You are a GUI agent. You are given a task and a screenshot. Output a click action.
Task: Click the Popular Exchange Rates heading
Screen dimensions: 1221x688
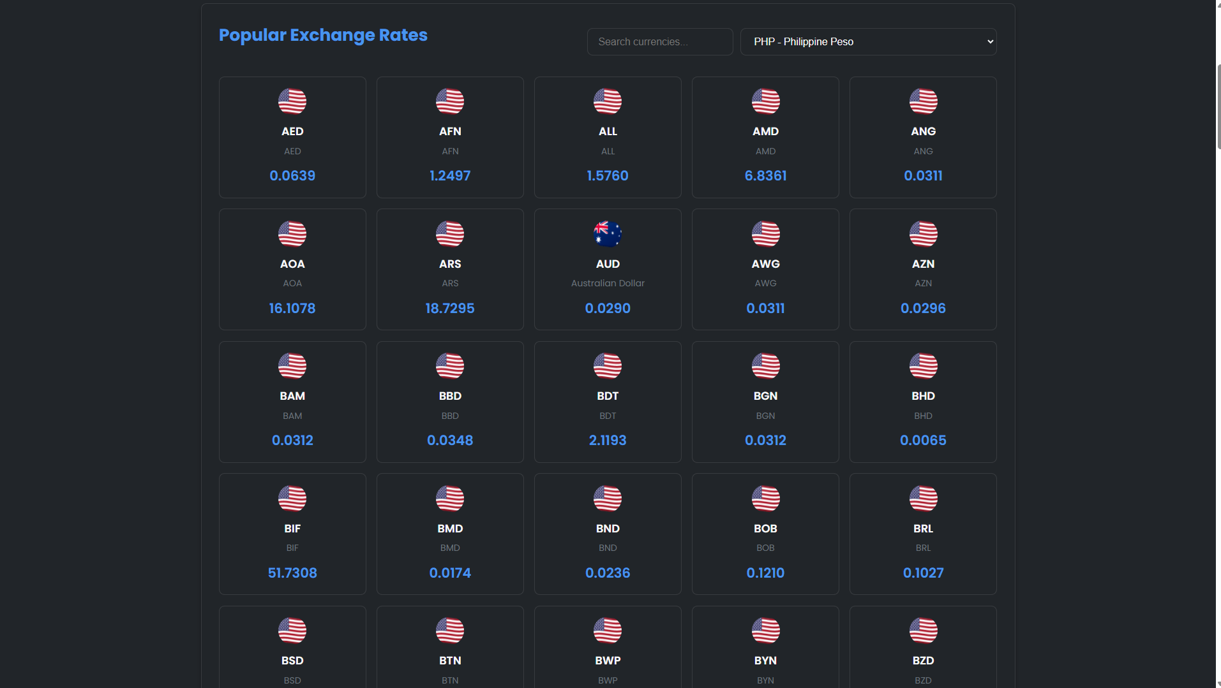coord(323,35)
